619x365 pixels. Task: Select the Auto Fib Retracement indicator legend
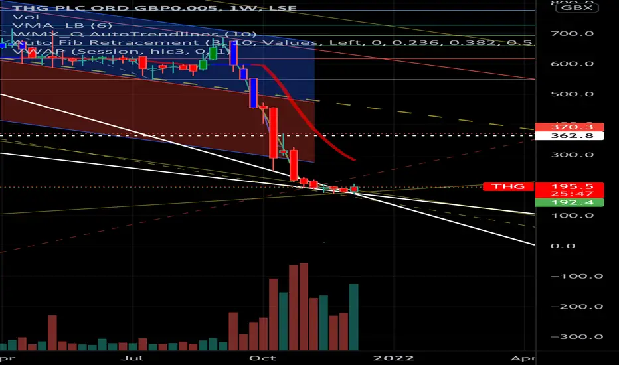(273, 42)
